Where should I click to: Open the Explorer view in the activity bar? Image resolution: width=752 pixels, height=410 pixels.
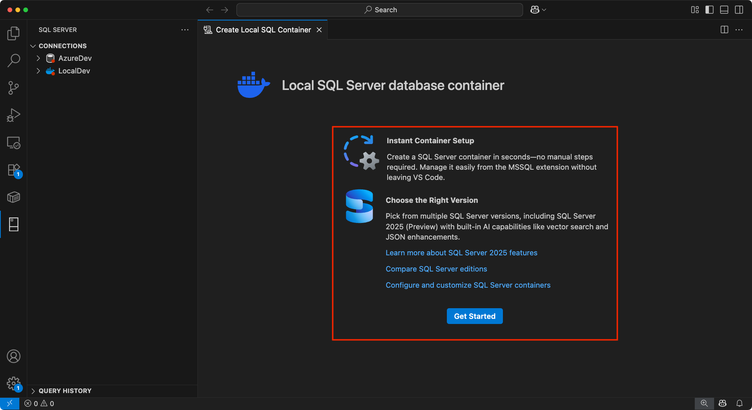pos(13,34)
